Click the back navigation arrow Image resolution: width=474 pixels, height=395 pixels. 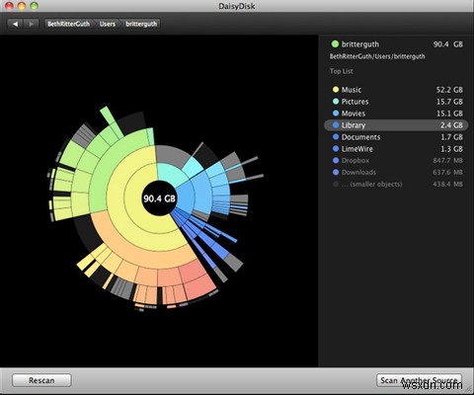[x=15, y=24]
